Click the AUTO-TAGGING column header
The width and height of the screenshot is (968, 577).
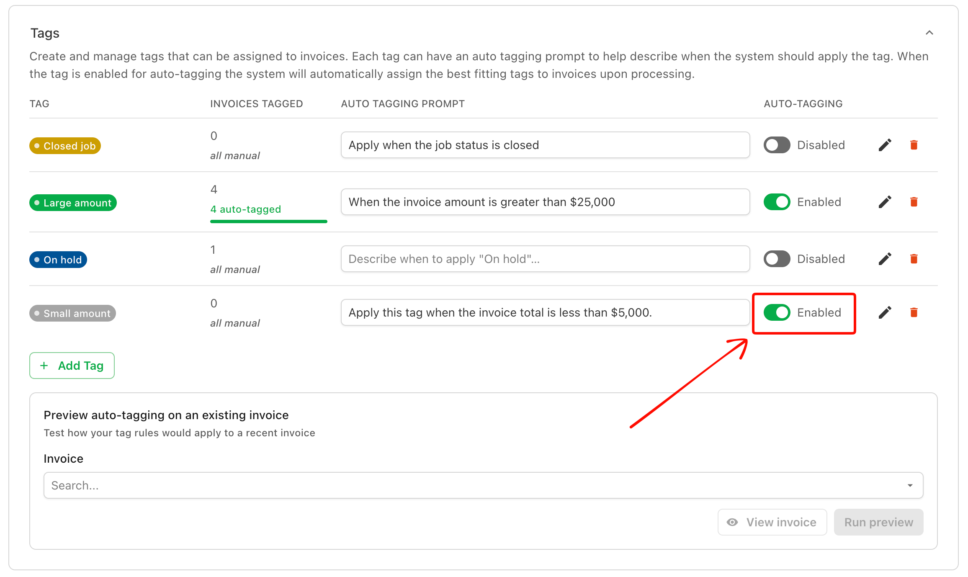pyautogui.click(x=803, y=104)
